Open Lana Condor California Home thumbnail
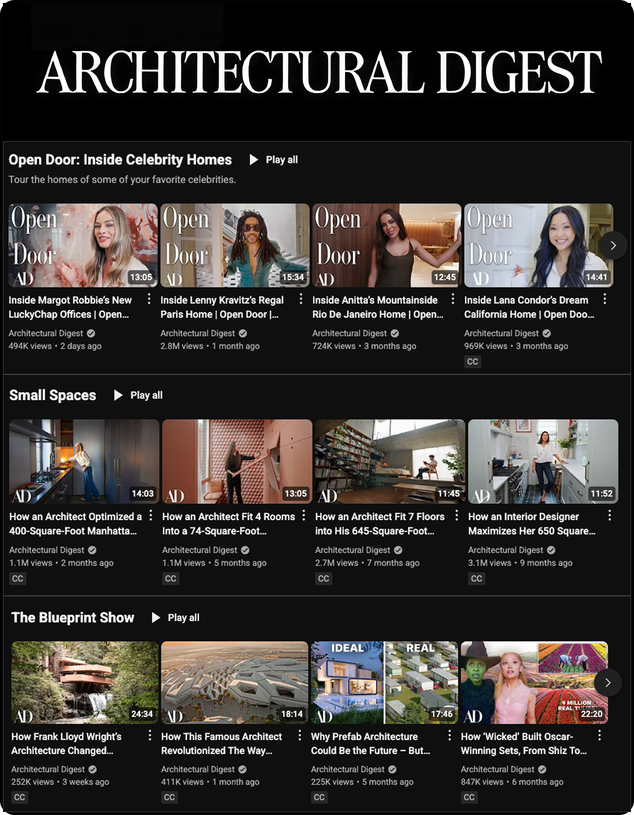This screenshot has height=815, width=634. (x=539, y=245)
